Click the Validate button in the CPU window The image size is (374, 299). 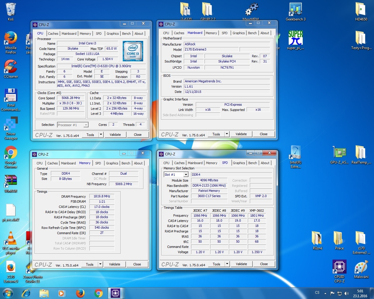point(115,135)
